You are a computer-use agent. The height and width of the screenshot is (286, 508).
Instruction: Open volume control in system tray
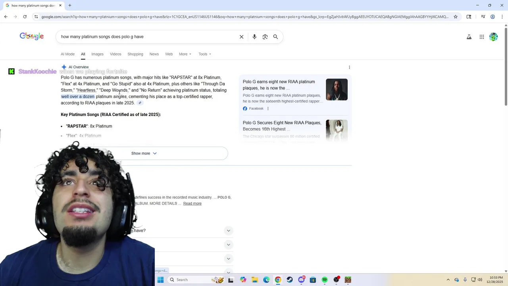click(x=480, y=280)
